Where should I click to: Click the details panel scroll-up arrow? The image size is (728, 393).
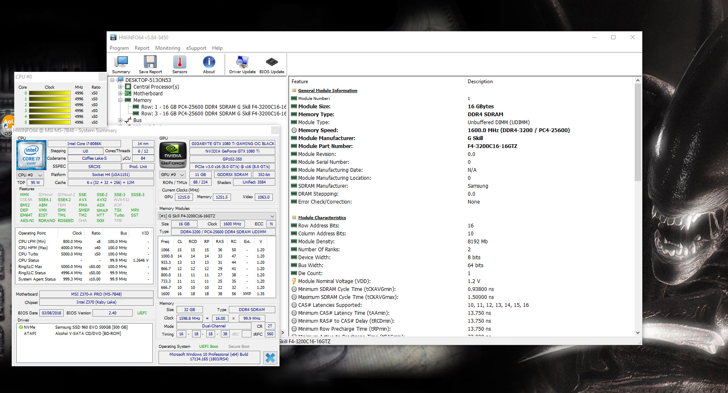638,80
